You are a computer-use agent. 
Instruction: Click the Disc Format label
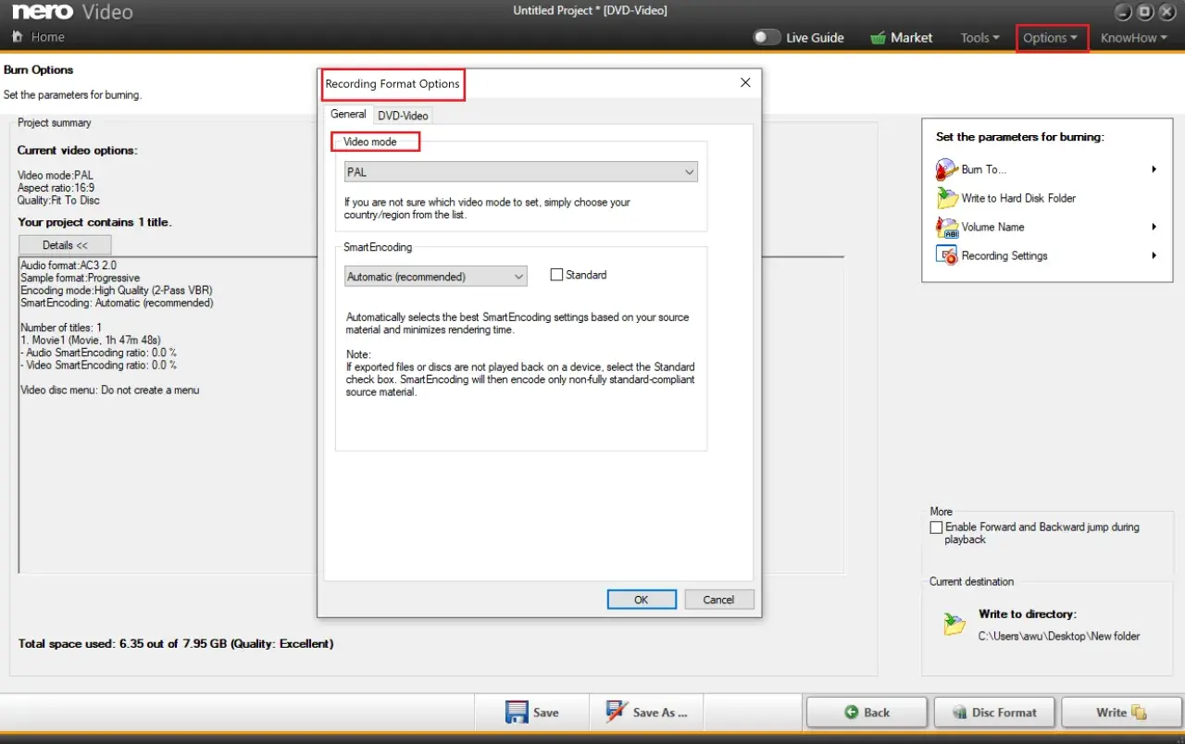(x=1004, y=713)
